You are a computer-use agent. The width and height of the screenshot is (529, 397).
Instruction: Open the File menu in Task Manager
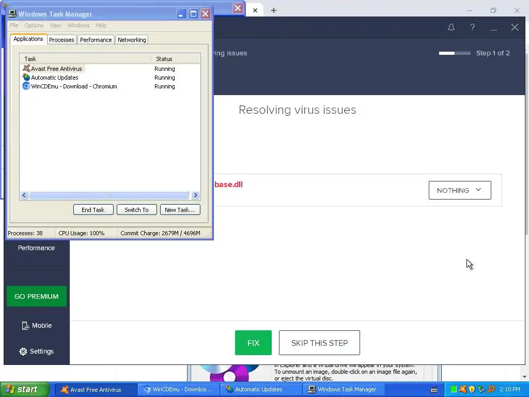coord(14,25)
